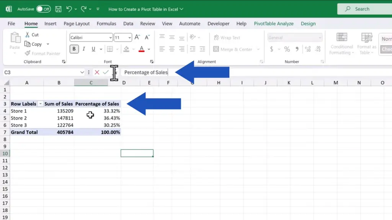Apply the Format Painter brush
This screenshot has height=220, width=392.
pyautogui.click(x=28, y=53)
